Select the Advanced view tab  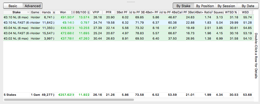[x=32, y=6]
